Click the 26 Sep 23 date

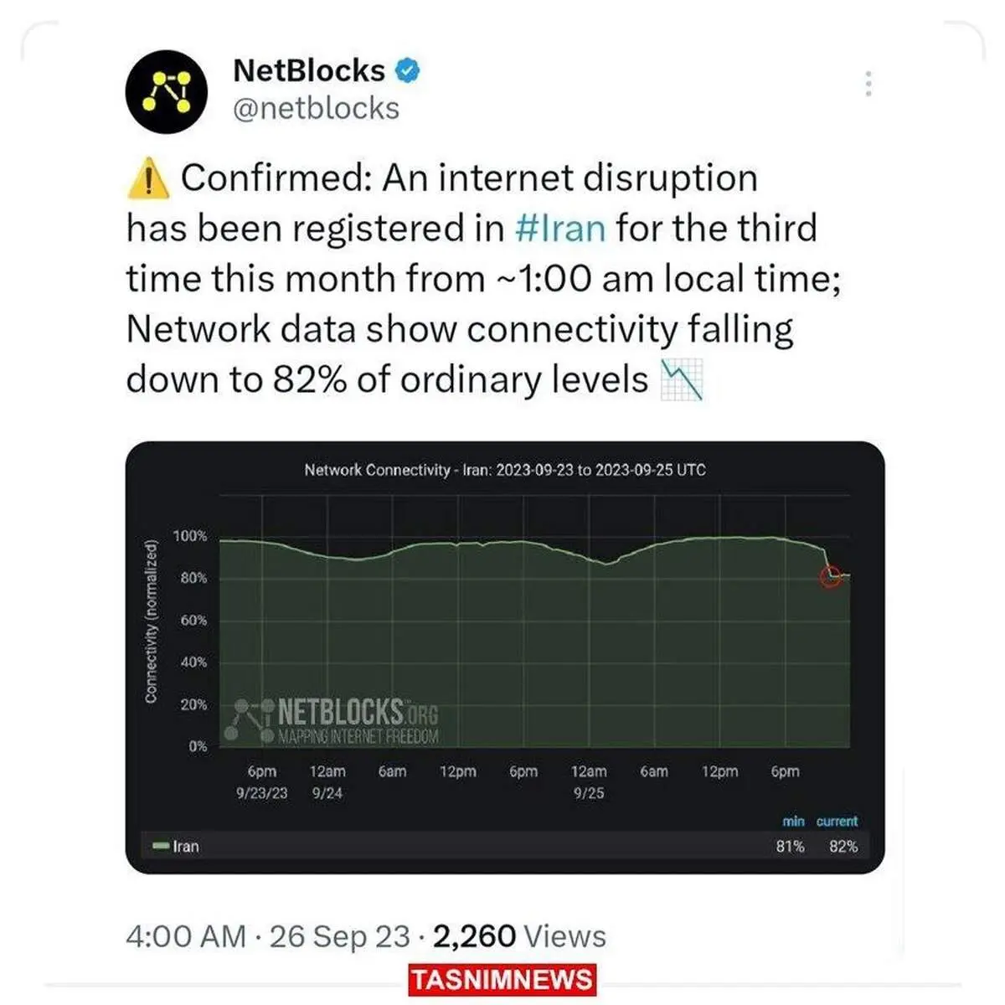coord(339,935)
